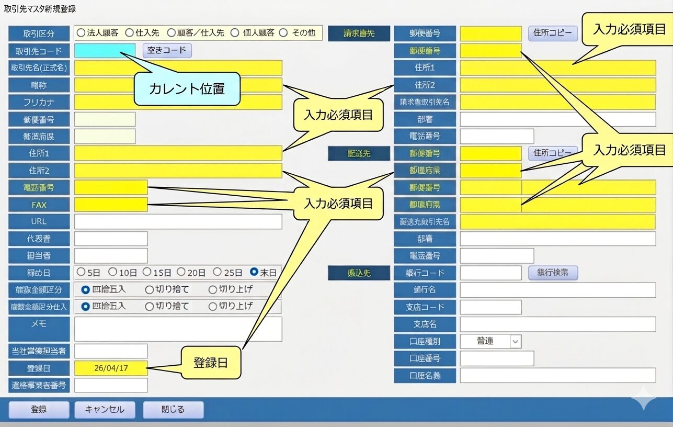Focus the light blue 取引先コード field
Image resolution: width=673 pixels, height=427 pixels.
point(105,51)
